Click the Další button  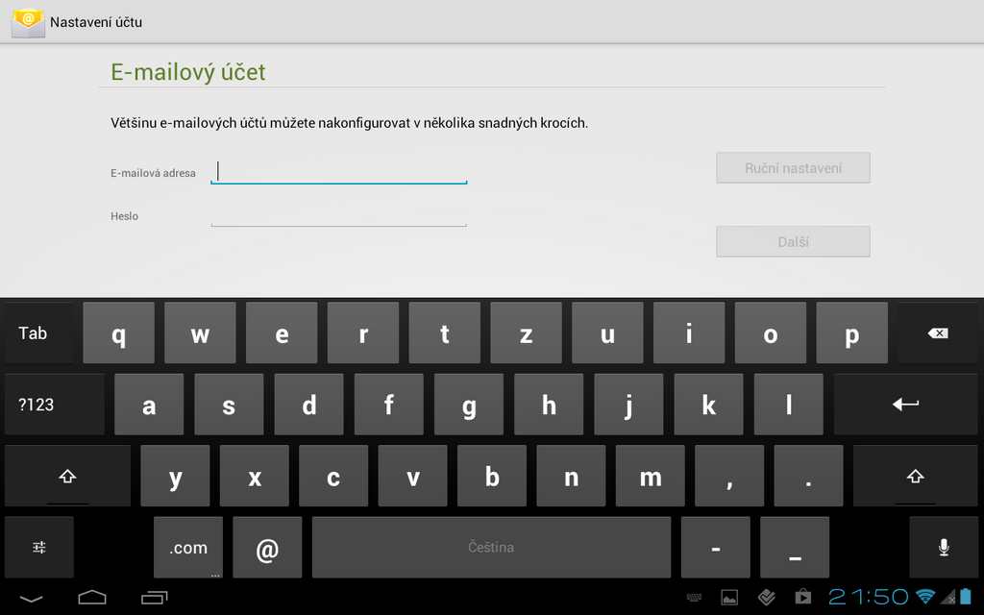793,242
